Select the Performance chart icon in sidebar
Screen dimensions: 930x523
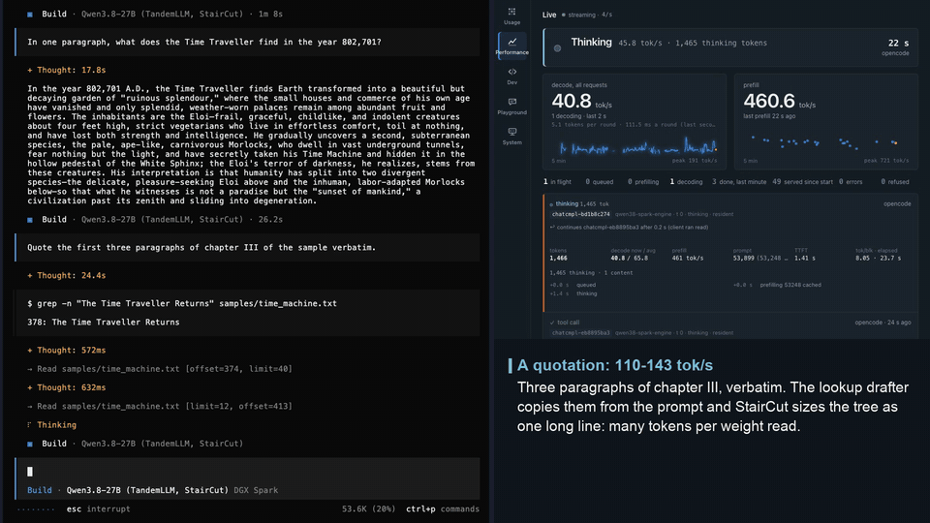coord(511,42)
